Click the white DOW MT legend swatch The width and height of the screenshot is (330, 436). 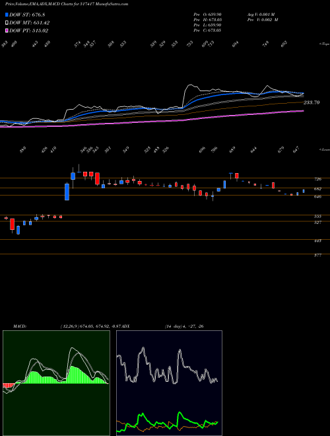click(7, 22)
